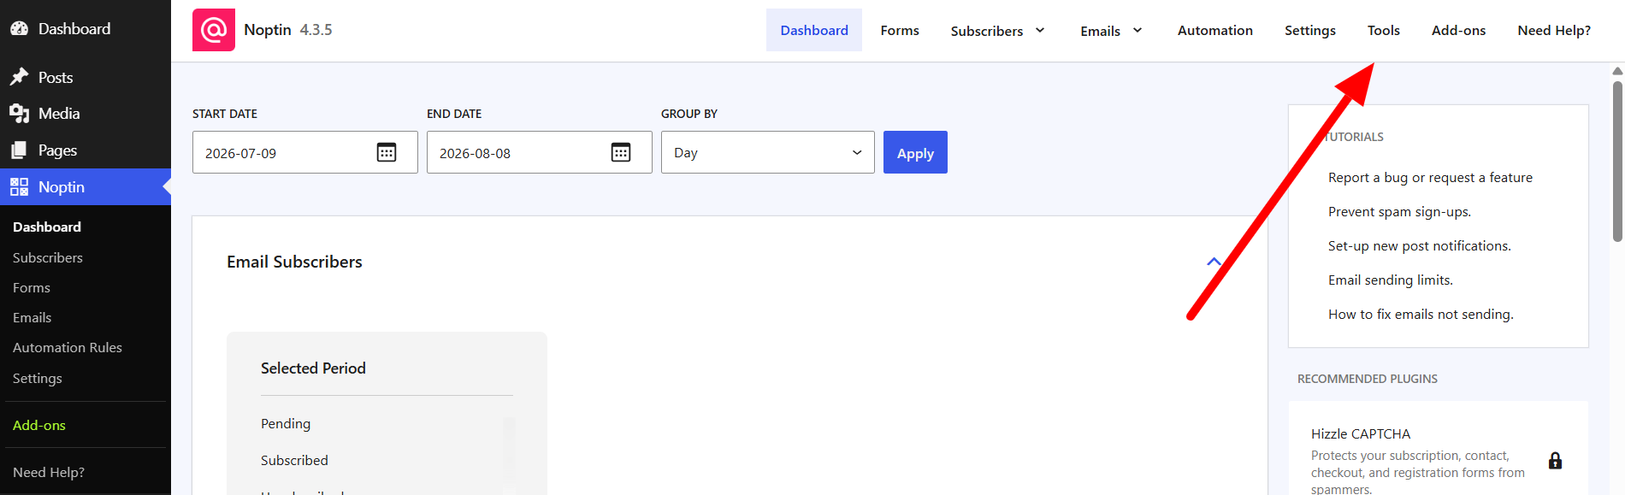Open Need Help? in top navigation
Viewport: 1625px width, 495px height.
point(1554,30)
